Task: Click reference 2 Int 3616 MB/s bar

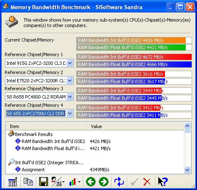Action: (x=134, y=74)
